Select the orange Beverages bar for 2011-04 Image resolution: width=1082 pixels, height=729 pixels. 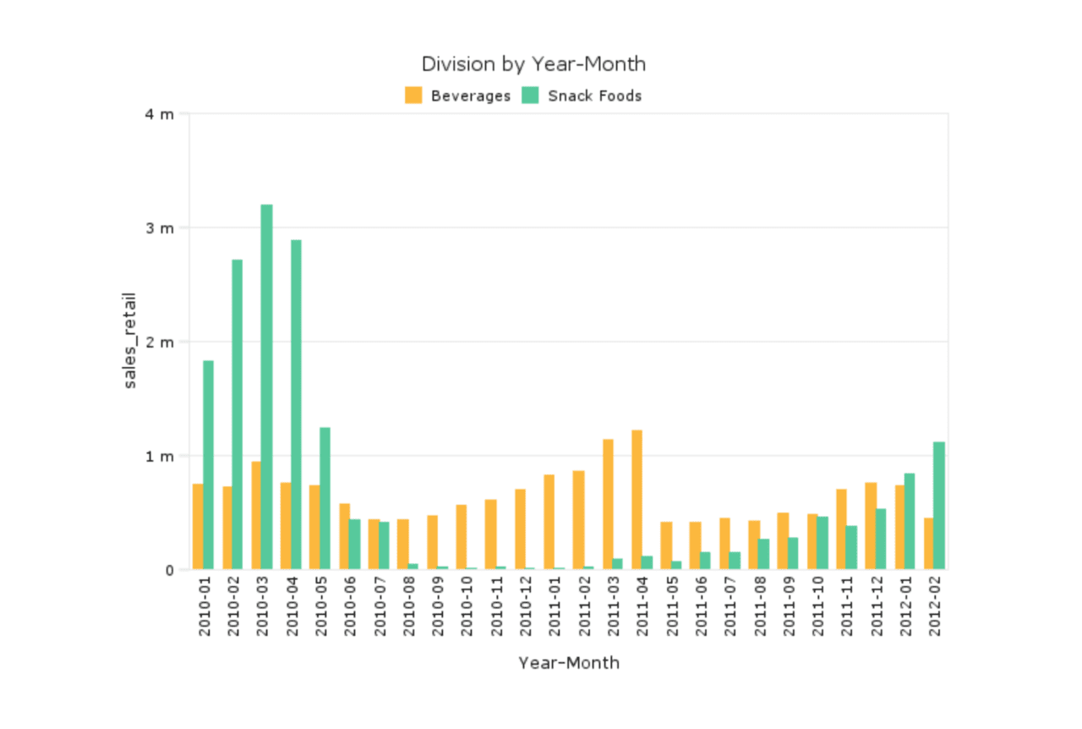tap(637, 499)
